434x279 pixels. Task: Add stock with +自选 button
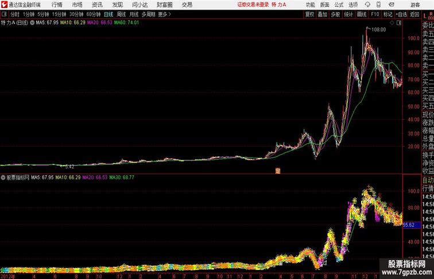point(401,14)
